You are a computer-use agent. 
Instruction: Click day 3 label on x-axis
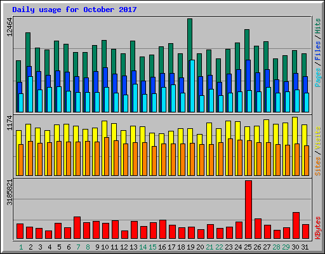pyautogui.click(x=40, y=247)
